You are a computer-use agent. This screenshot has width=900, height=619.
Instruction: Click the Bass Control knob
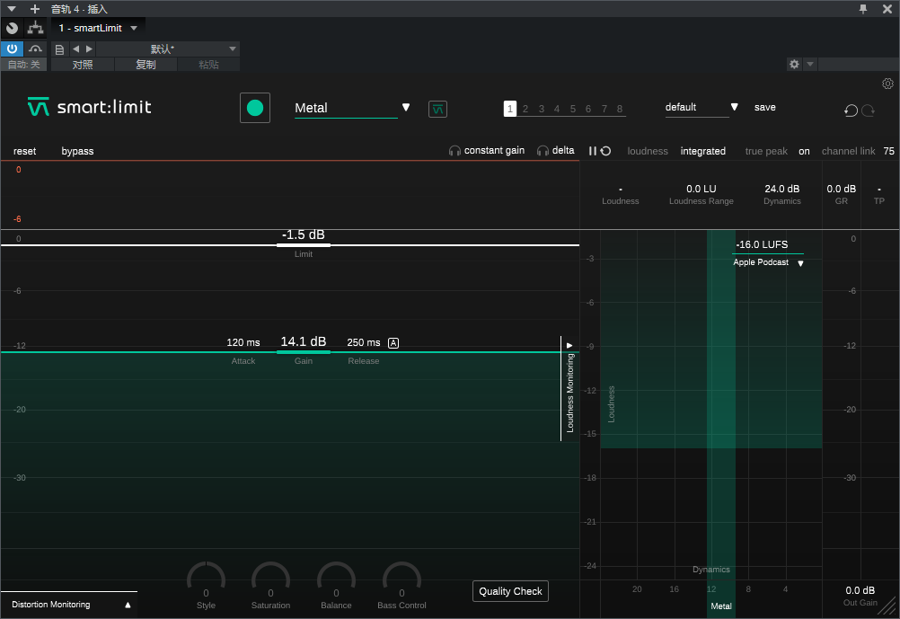click(x=401, y=580)
